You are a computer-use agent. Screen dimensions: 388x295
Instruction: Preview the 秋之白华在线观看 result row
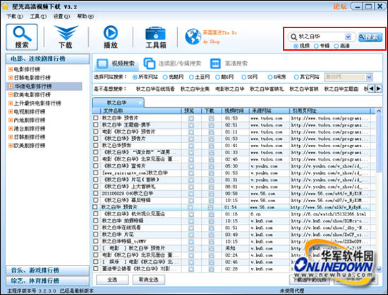tap(191, 227)
